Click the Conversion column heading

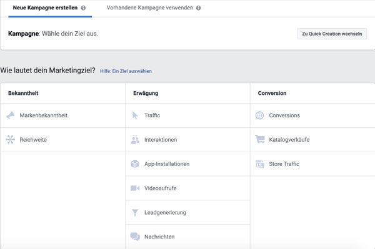272,93
